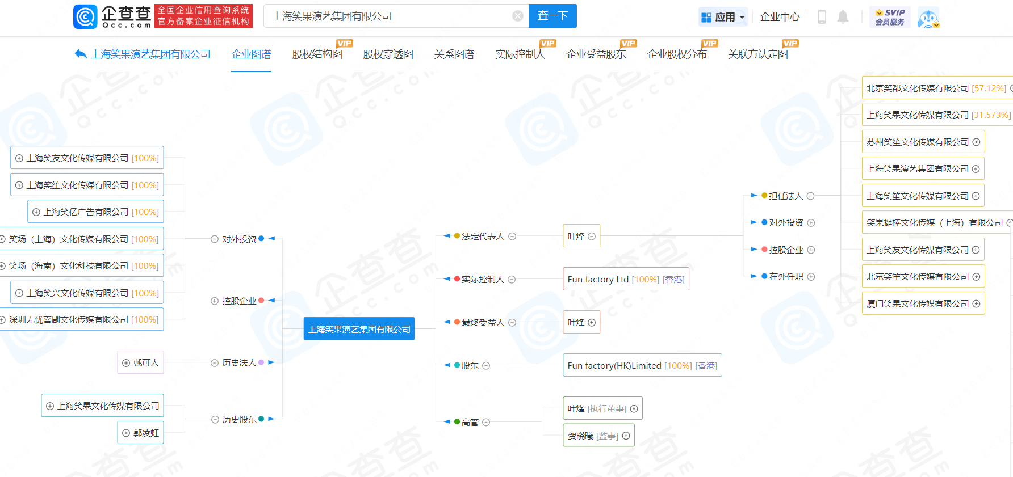
Task: Click the company name link beside back arrow
Action: pos(151,54)
